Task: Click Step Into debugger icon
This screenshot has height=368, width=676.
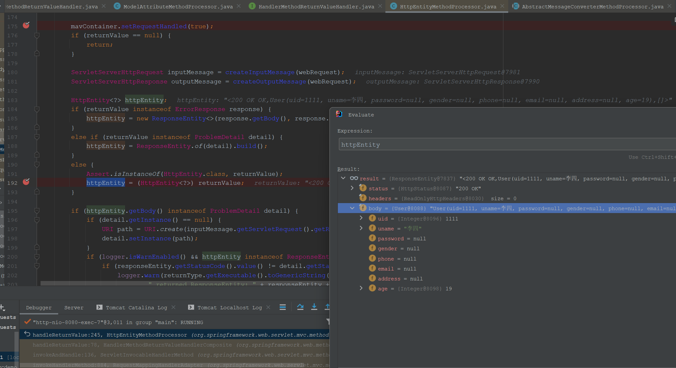Action: click(x=314, y=307)
